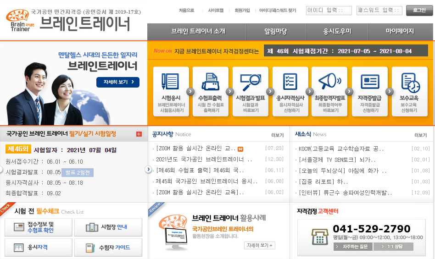Click the 응시자격 people icon
The width and height of the screenshot is (435, 259).
tap(19, 248)
